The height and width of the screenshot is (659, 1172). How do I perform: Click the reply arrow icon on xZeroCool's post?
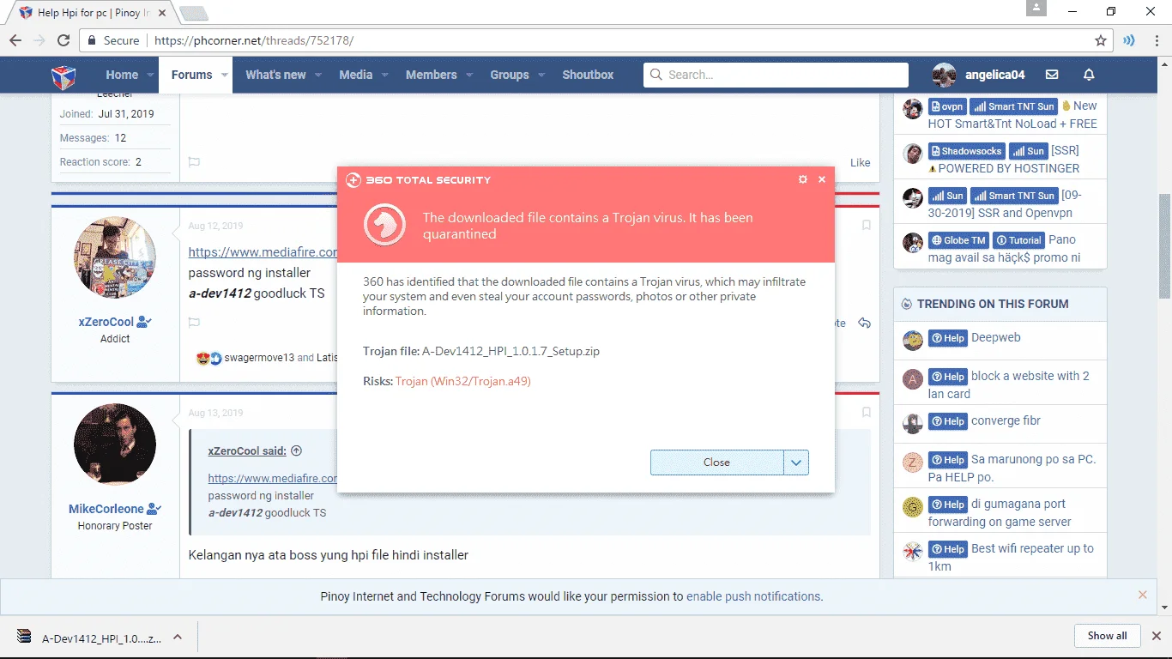click(x=864, y=323)
